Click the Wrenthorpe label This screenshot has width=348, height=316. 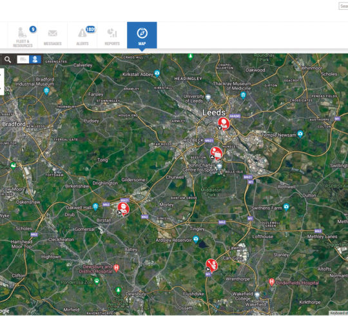238,279
